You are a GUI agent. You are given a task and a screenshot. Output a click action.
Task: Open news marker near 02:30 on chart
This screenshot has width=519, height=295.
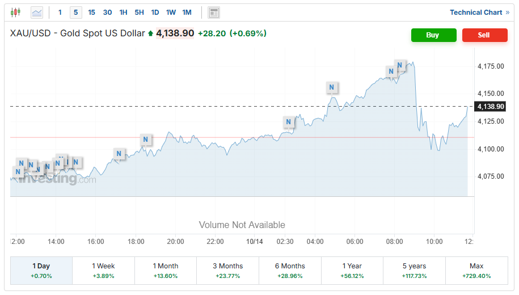[x=289, y=122]
